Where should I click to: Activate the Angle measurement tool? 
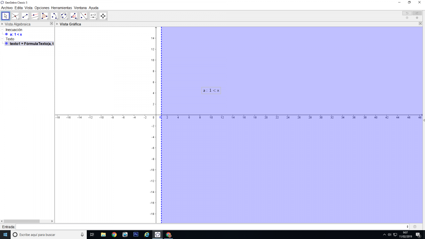pyautogui.click(x=74, y=16)
